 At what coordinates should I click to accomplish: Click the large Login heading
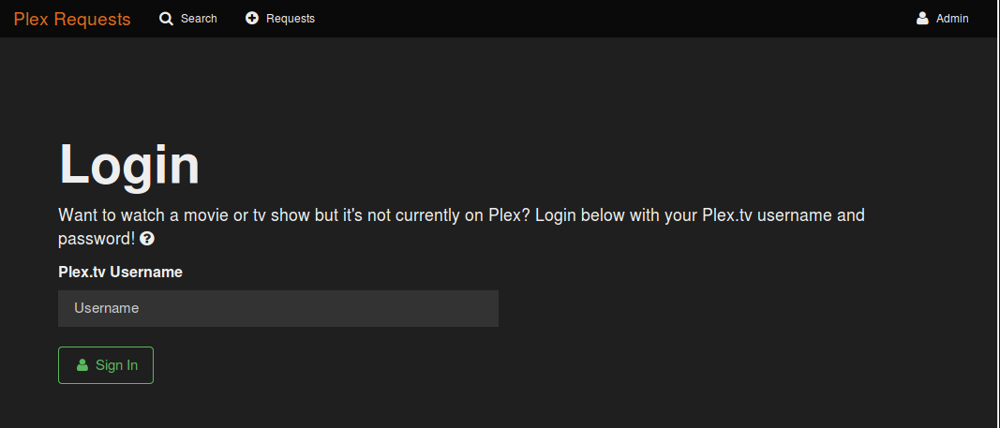(129, 165)
